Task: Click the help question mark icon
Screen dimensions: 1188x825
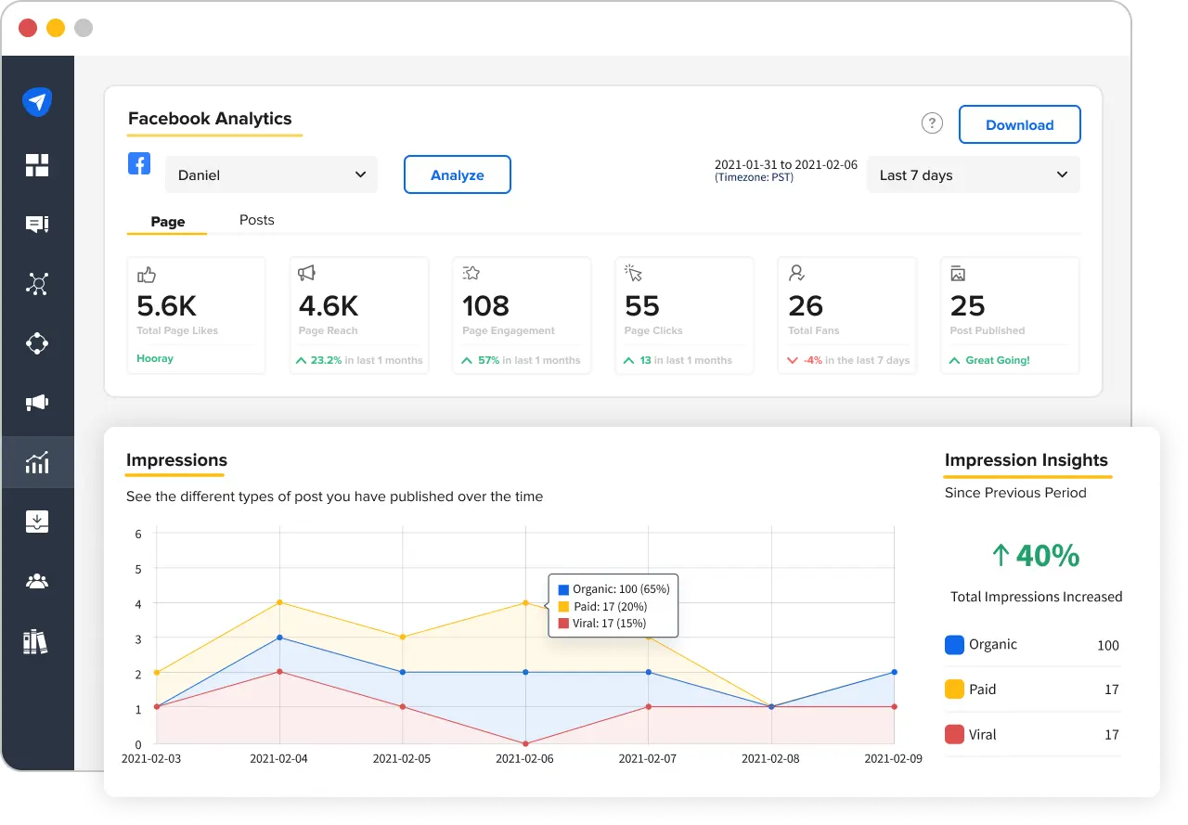Action: pyautogui.click(x=932, y=123)
